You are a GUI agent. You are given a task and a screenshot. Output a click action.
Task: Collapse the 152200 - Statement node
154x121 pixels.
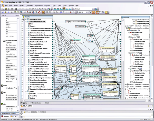click(x=126, y=26)
